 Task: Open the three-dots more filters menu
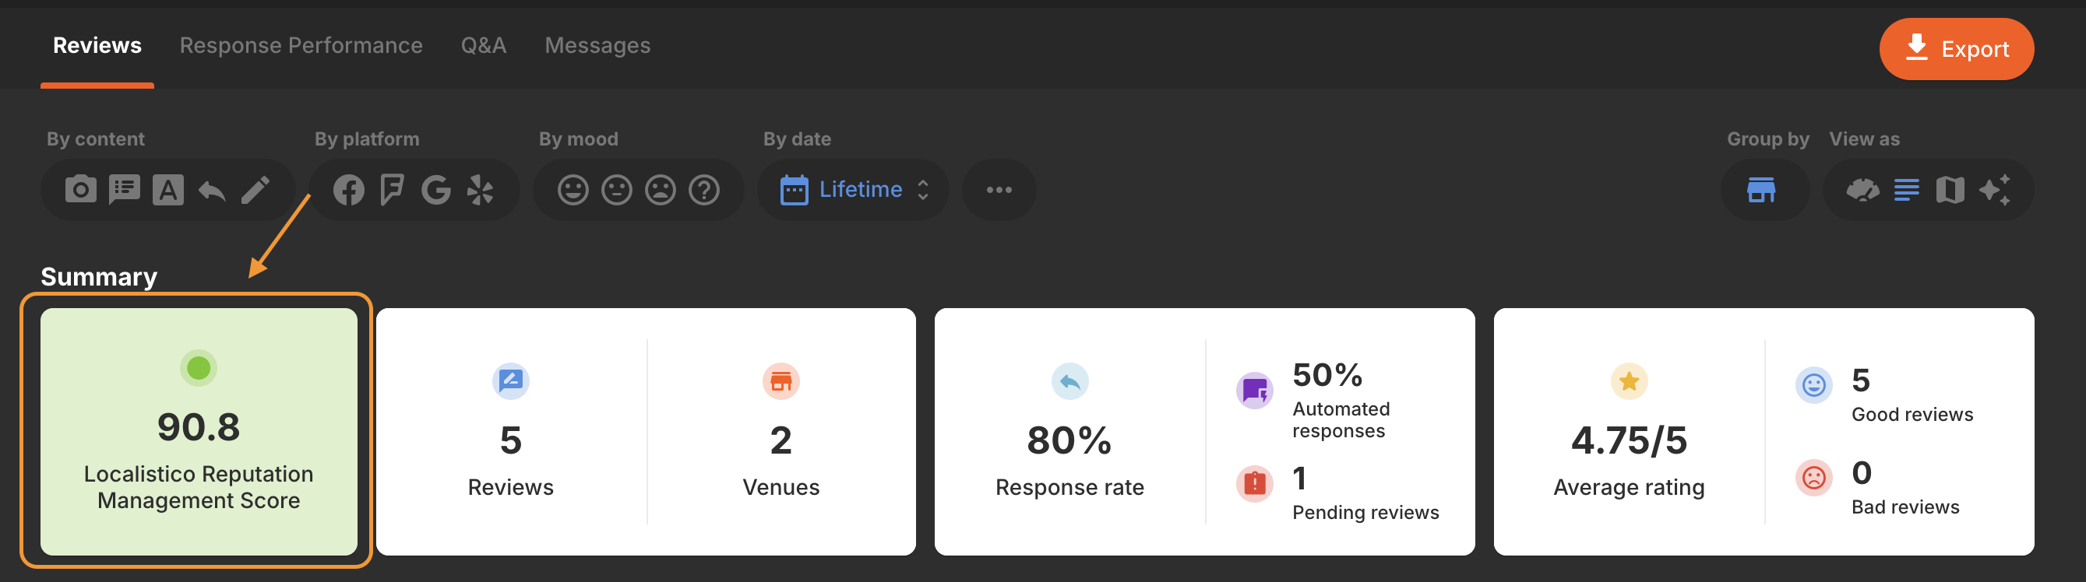(999, 190)
